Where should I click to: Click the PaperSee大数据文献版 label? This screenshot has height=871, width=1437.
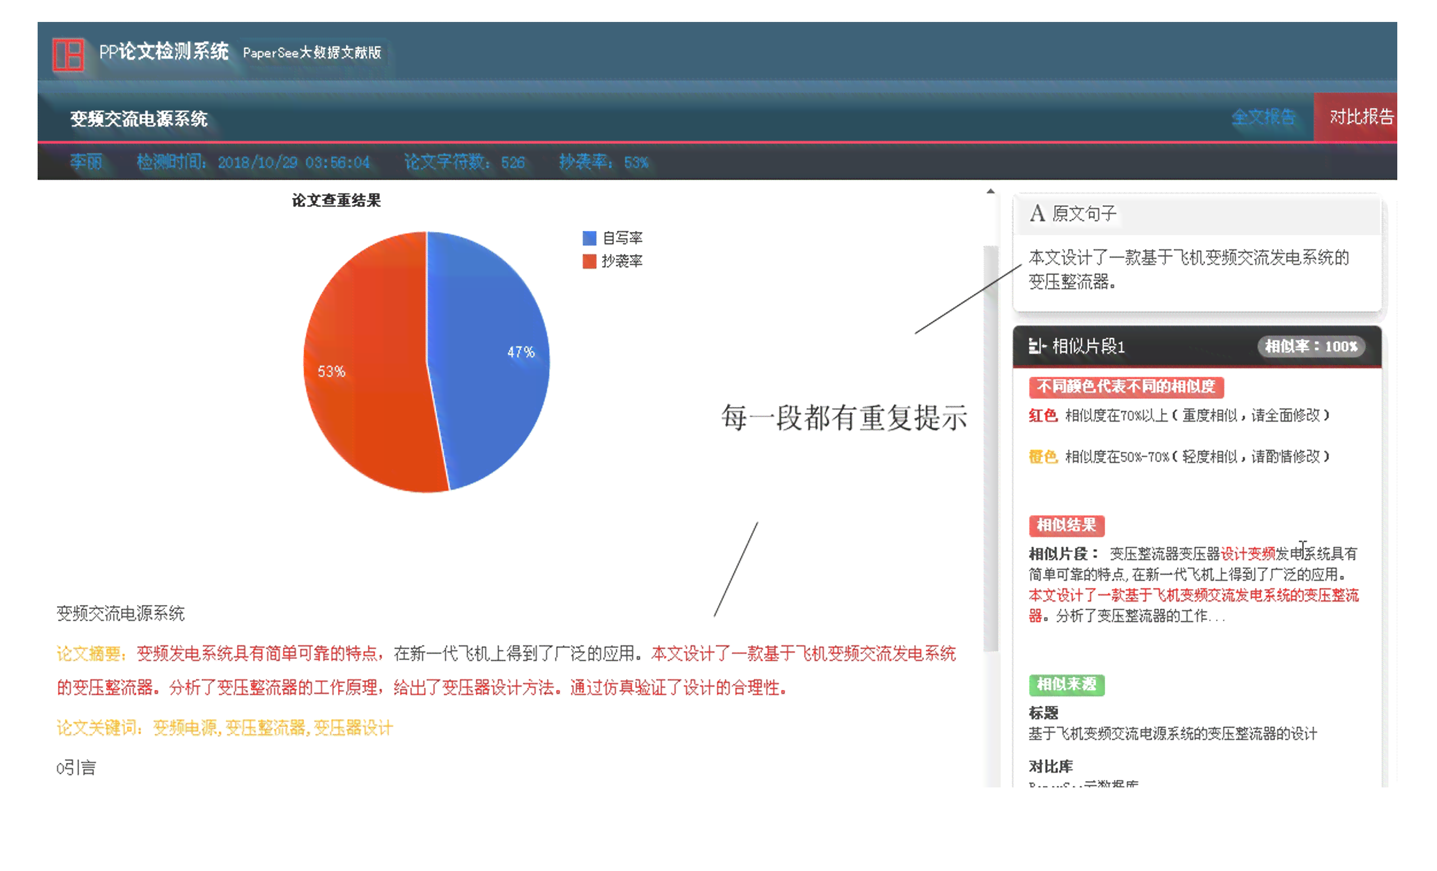[312, 53]
